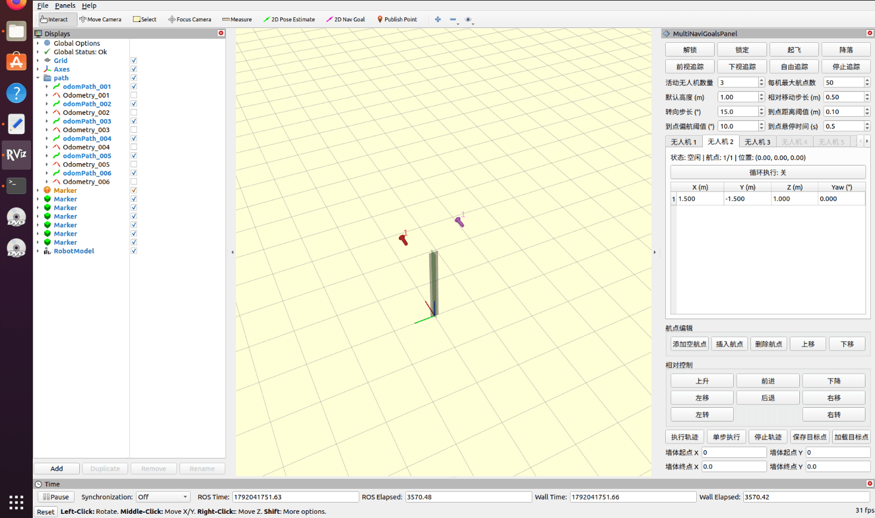The image size is (875, 518).
Task: Toggle the Grid display checkbox
Action: coord(134,61)
